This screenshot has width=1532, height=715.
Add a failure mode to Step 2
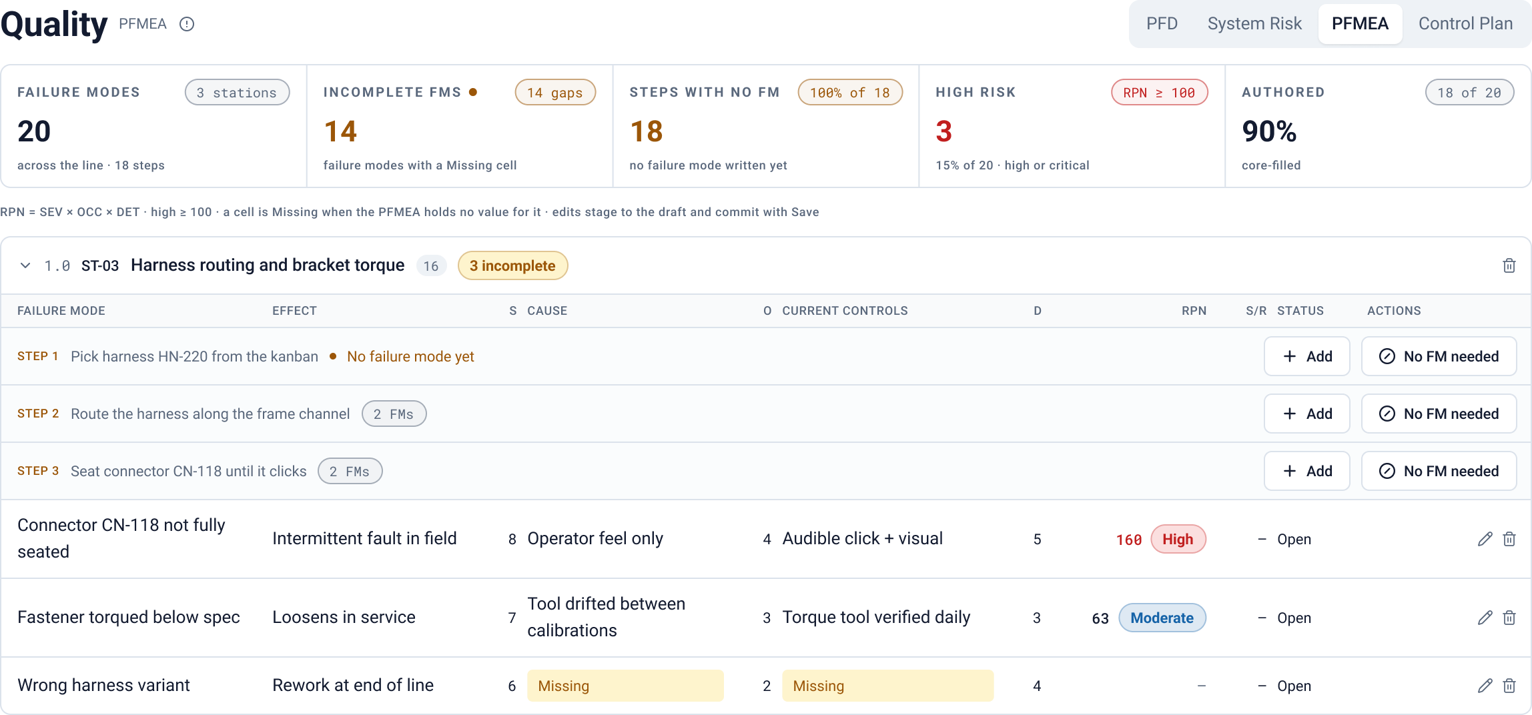(1306, 414)
